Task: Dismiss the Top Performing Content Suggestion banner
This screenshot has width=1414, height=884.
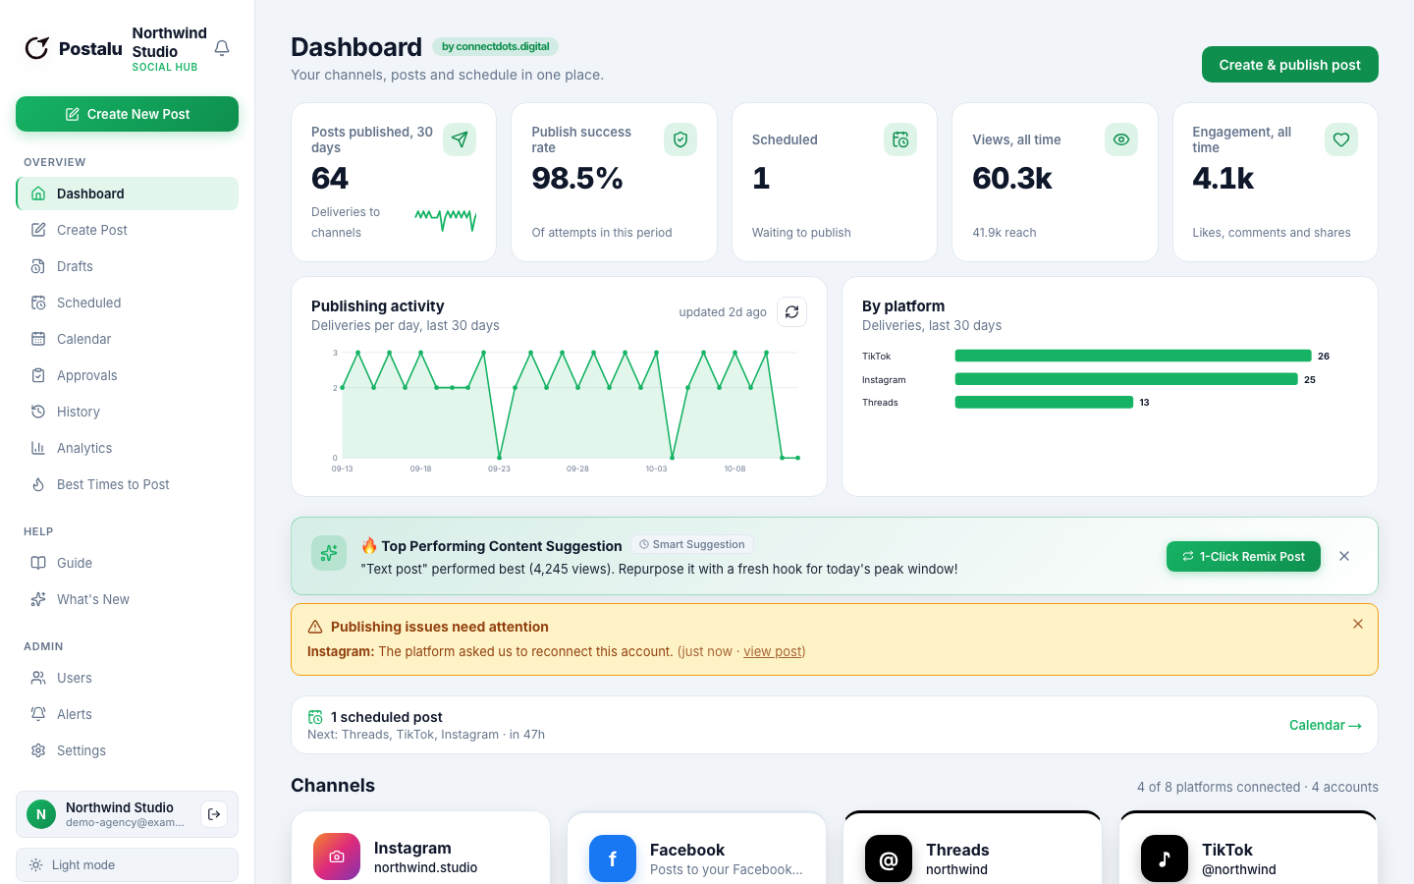Action: 1344,556
